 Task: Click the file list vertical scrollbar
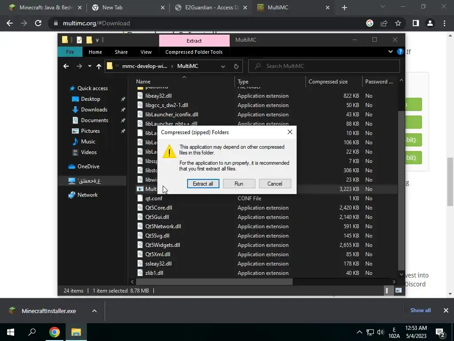401,190
